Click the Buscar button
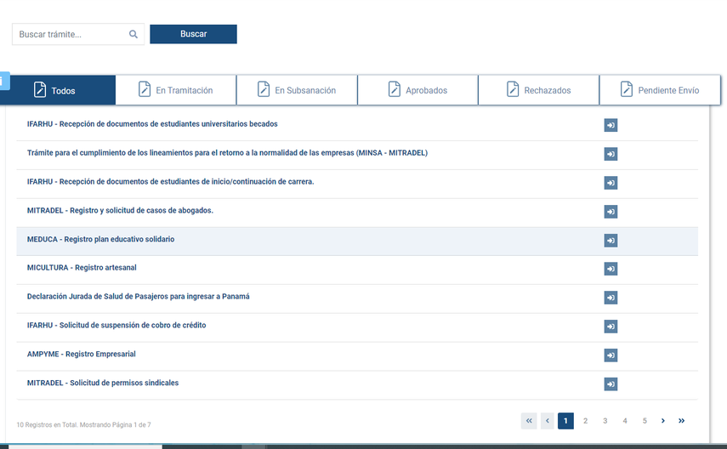The height and width of the screenshot is (449, 727). pos(193,34)
